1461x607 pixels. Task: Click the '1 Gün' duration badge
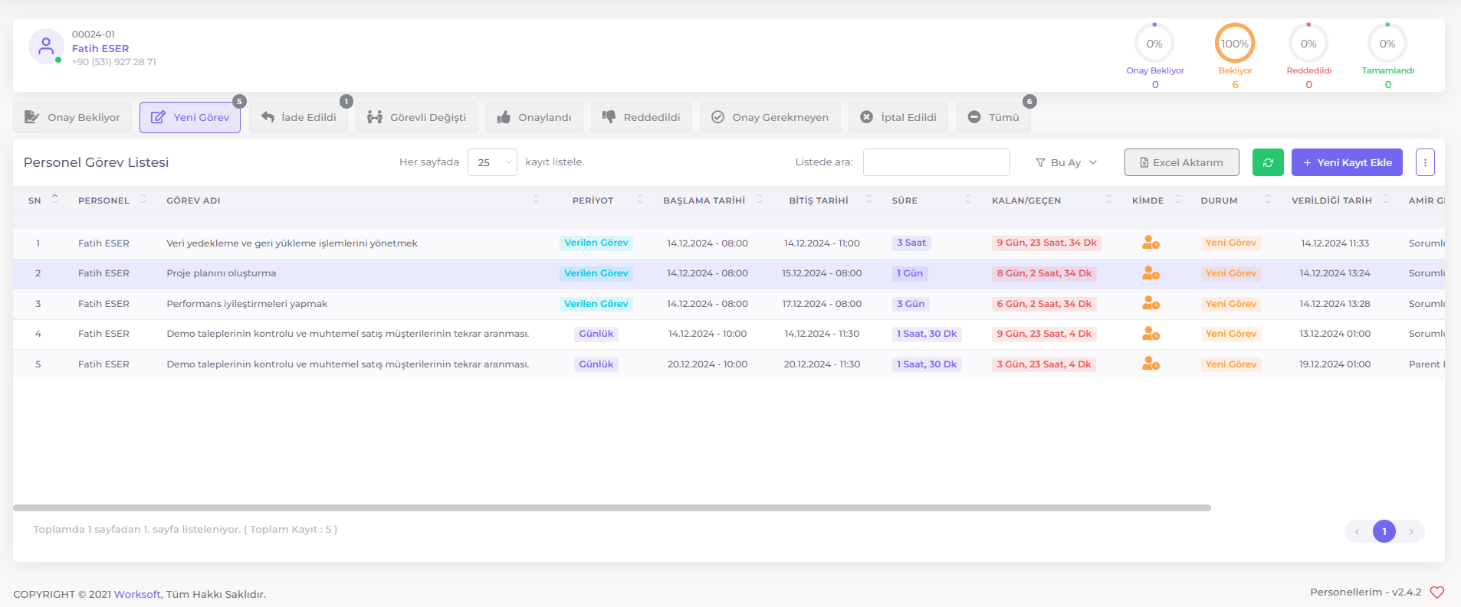tap(910, 273)
